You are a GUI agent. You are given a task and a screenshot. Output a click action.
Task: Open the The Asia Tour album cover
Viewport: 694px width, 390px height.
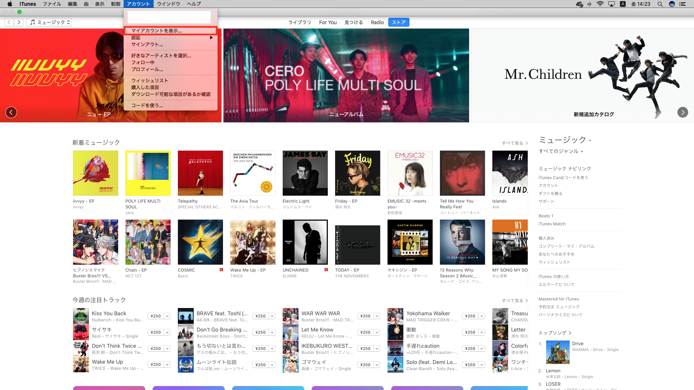coord(253,173)
